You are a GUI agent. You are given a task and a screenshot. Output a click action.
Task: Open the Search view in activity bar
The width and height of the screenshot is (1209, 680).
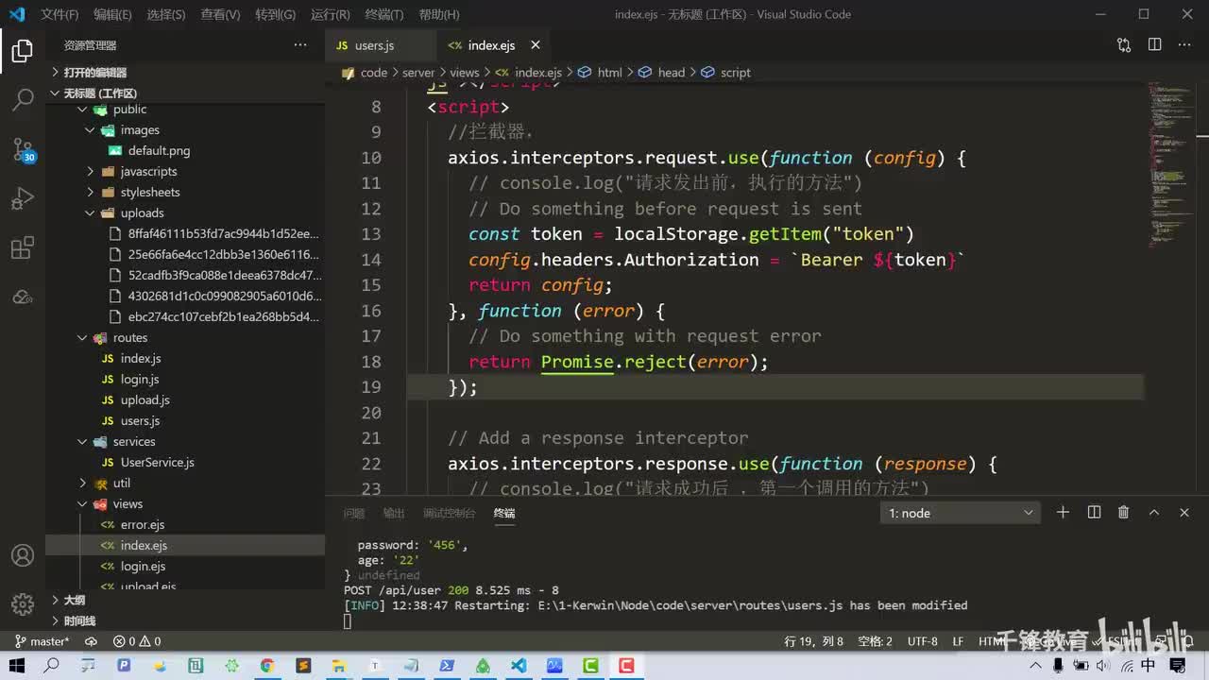click(x=23, y=100)
